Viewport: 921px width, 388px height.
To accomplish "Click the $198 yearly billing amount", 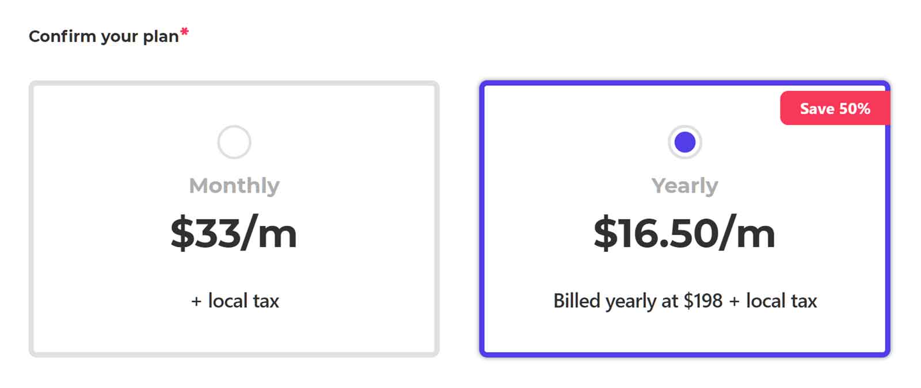I will [x=703, y=301].
